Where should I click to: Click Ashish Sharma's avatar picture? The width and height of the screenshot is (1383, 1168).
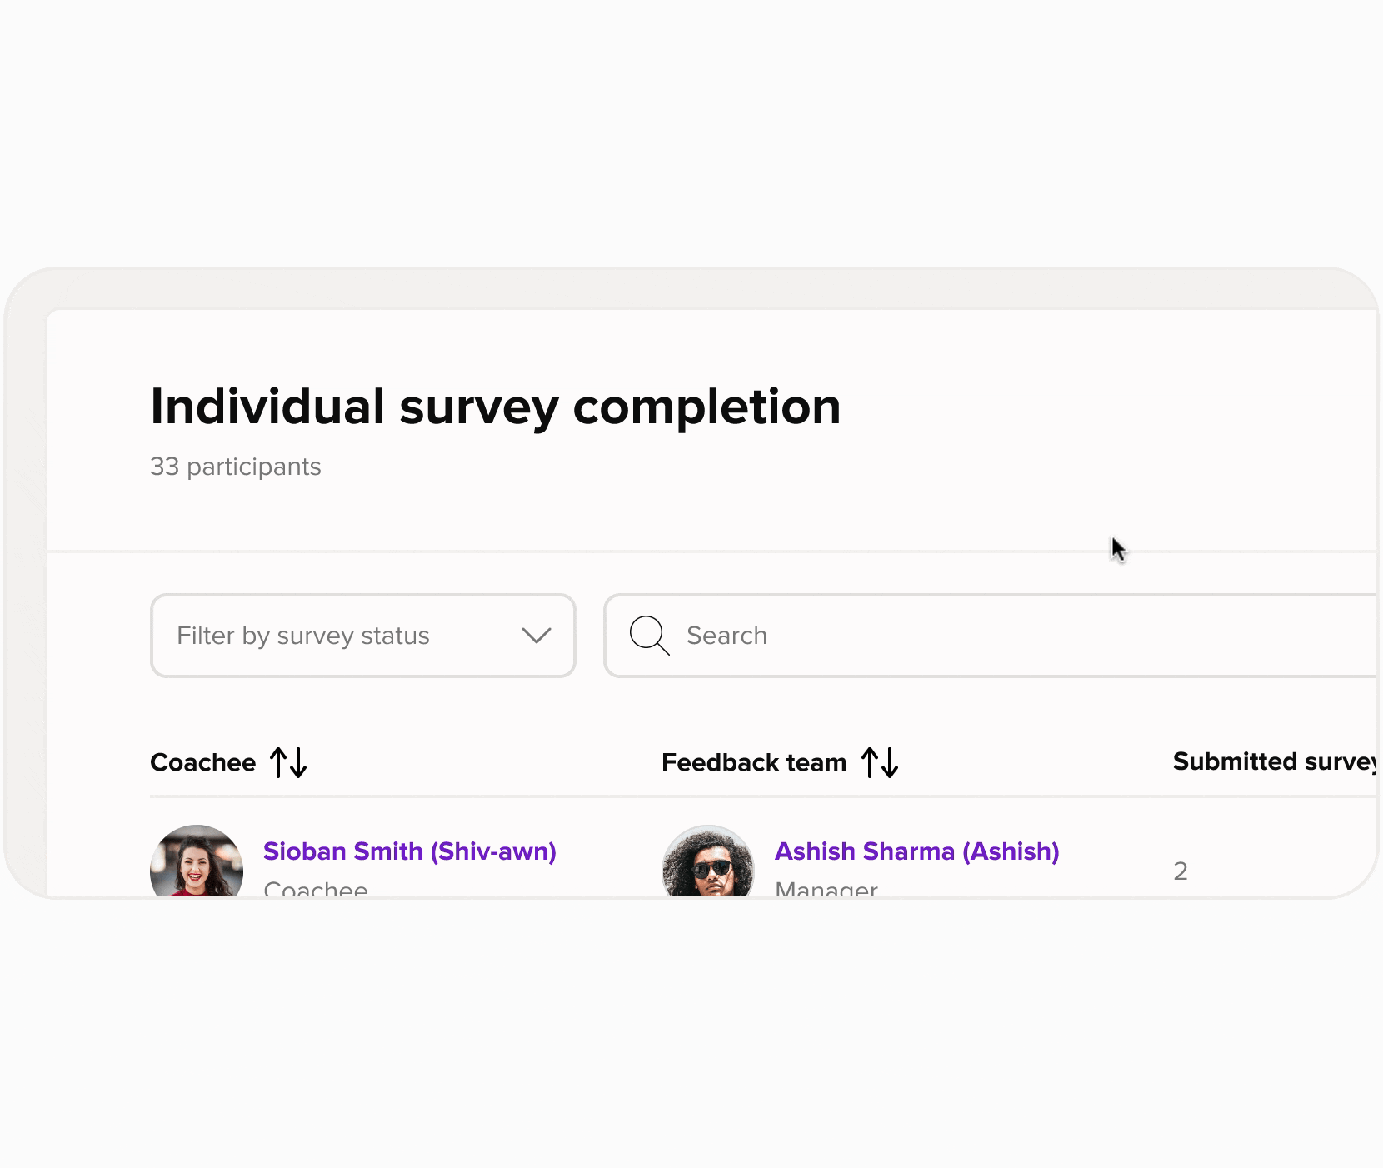pos(708,862)
